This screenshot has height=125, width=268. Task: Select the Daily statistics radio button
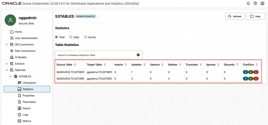71,37
